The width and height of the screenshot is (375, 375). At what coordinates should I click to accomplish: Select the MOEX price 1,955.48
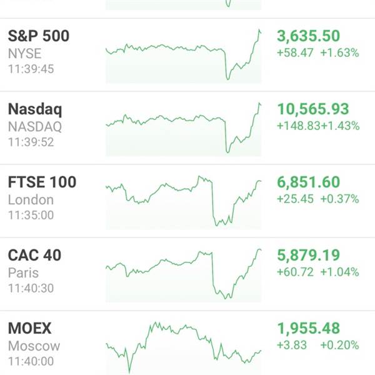click(308, 328)
